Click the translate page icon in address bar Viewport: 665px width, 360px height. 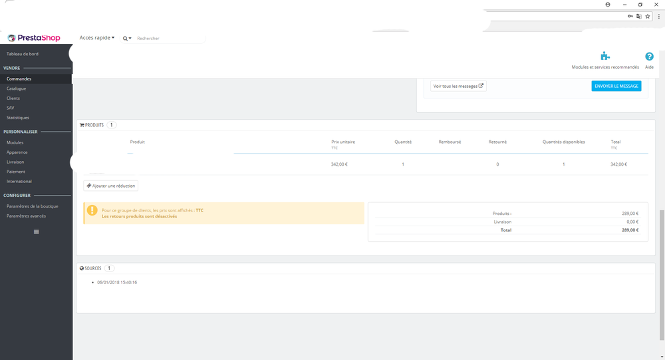point(638,16)
